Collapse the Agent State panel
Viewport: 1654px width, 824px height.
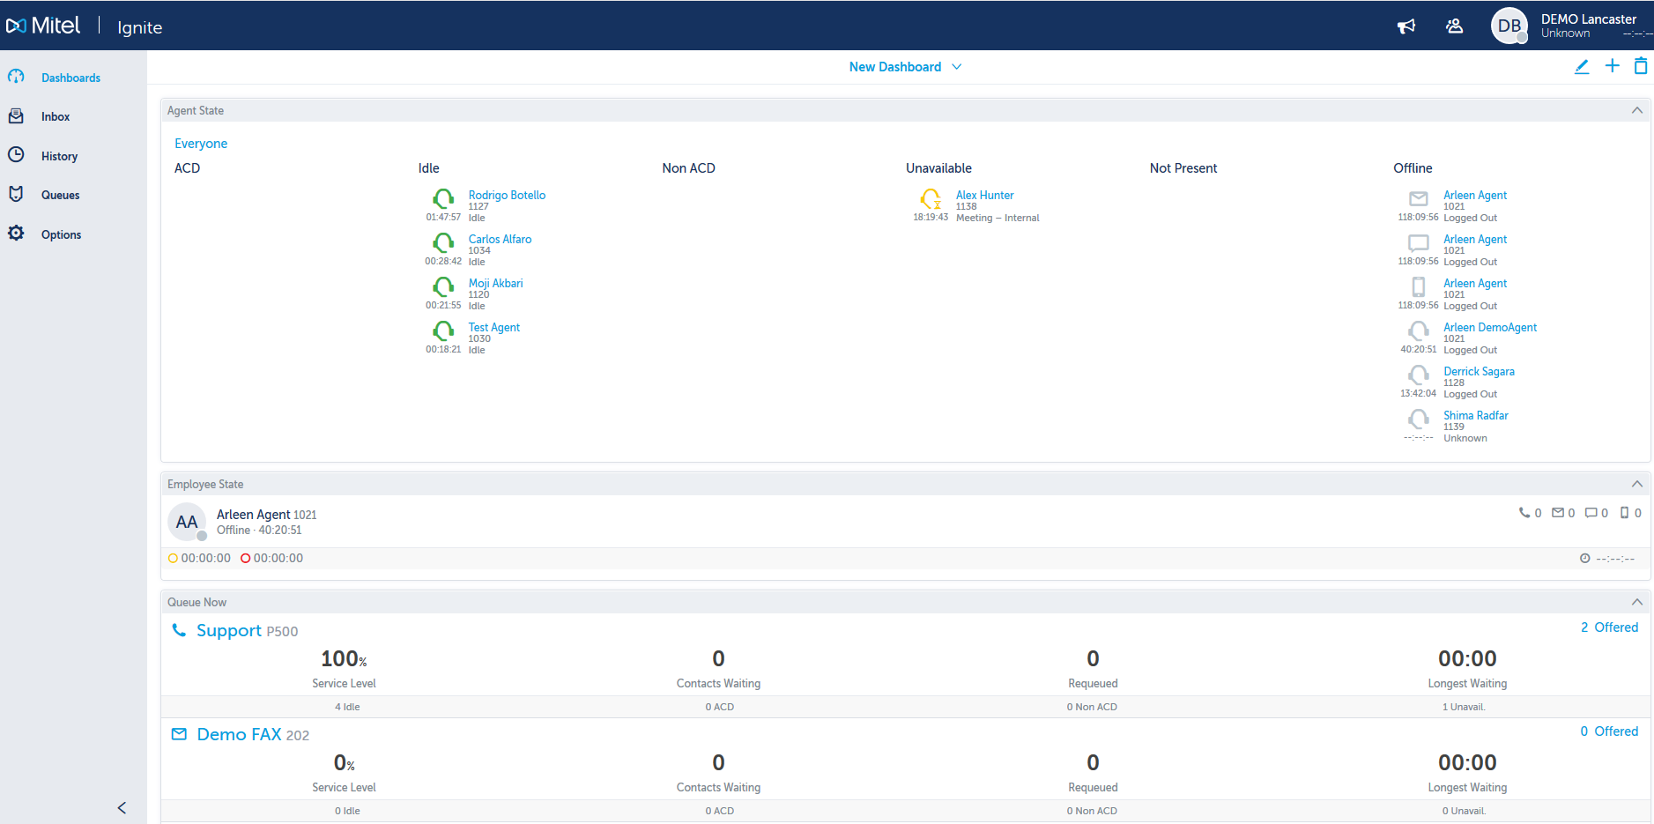1636,109
